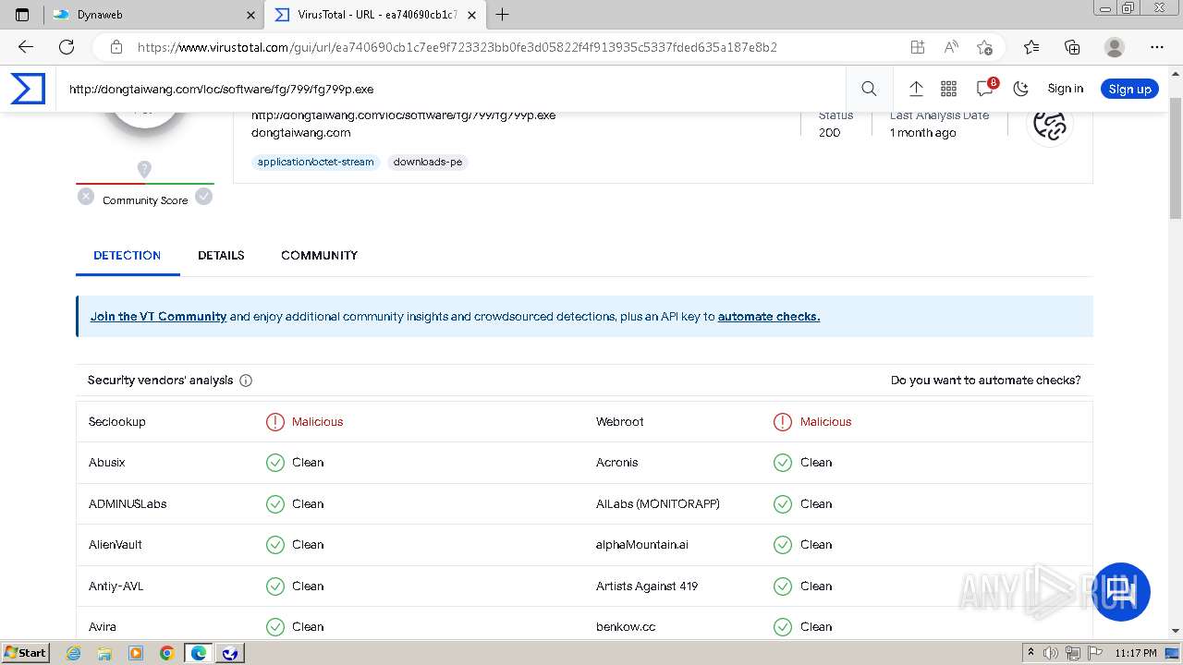This screenshot has height=665, width=1183.
Task: Open the Windows Start menu
Action: [x=25, y=652]
